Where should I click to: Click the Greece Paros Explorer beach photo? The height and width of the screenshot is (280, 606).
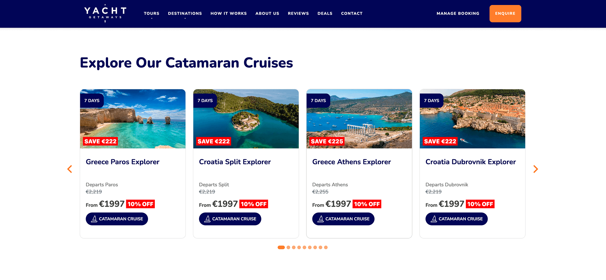133,119
